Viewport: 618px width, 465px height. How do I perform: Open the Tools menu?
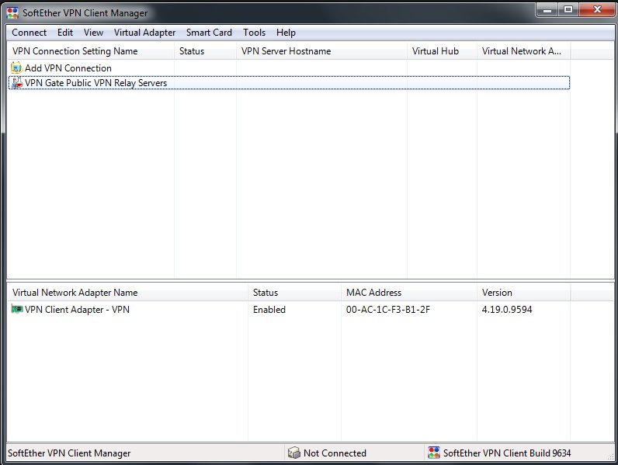click(x=254, y=33)
